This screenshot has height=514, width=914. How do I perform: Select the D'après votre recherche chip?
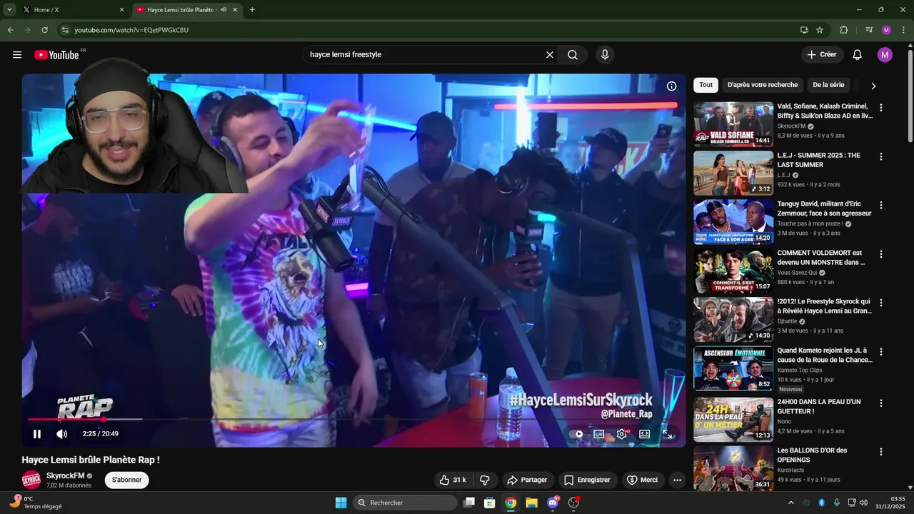(763, 85)
